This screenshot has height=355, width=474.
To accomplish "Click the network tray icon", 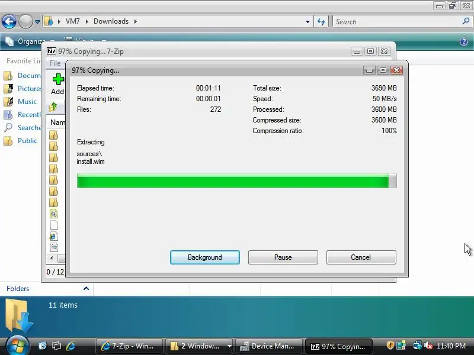I will 418,345.
